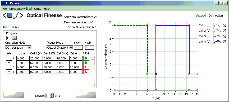
Task: Toggle TRIG state H on row 2
Action: tap(86, 63)
